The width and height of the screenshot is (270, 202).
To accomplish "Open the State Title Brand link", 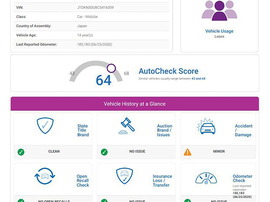I will pos(83,130).
